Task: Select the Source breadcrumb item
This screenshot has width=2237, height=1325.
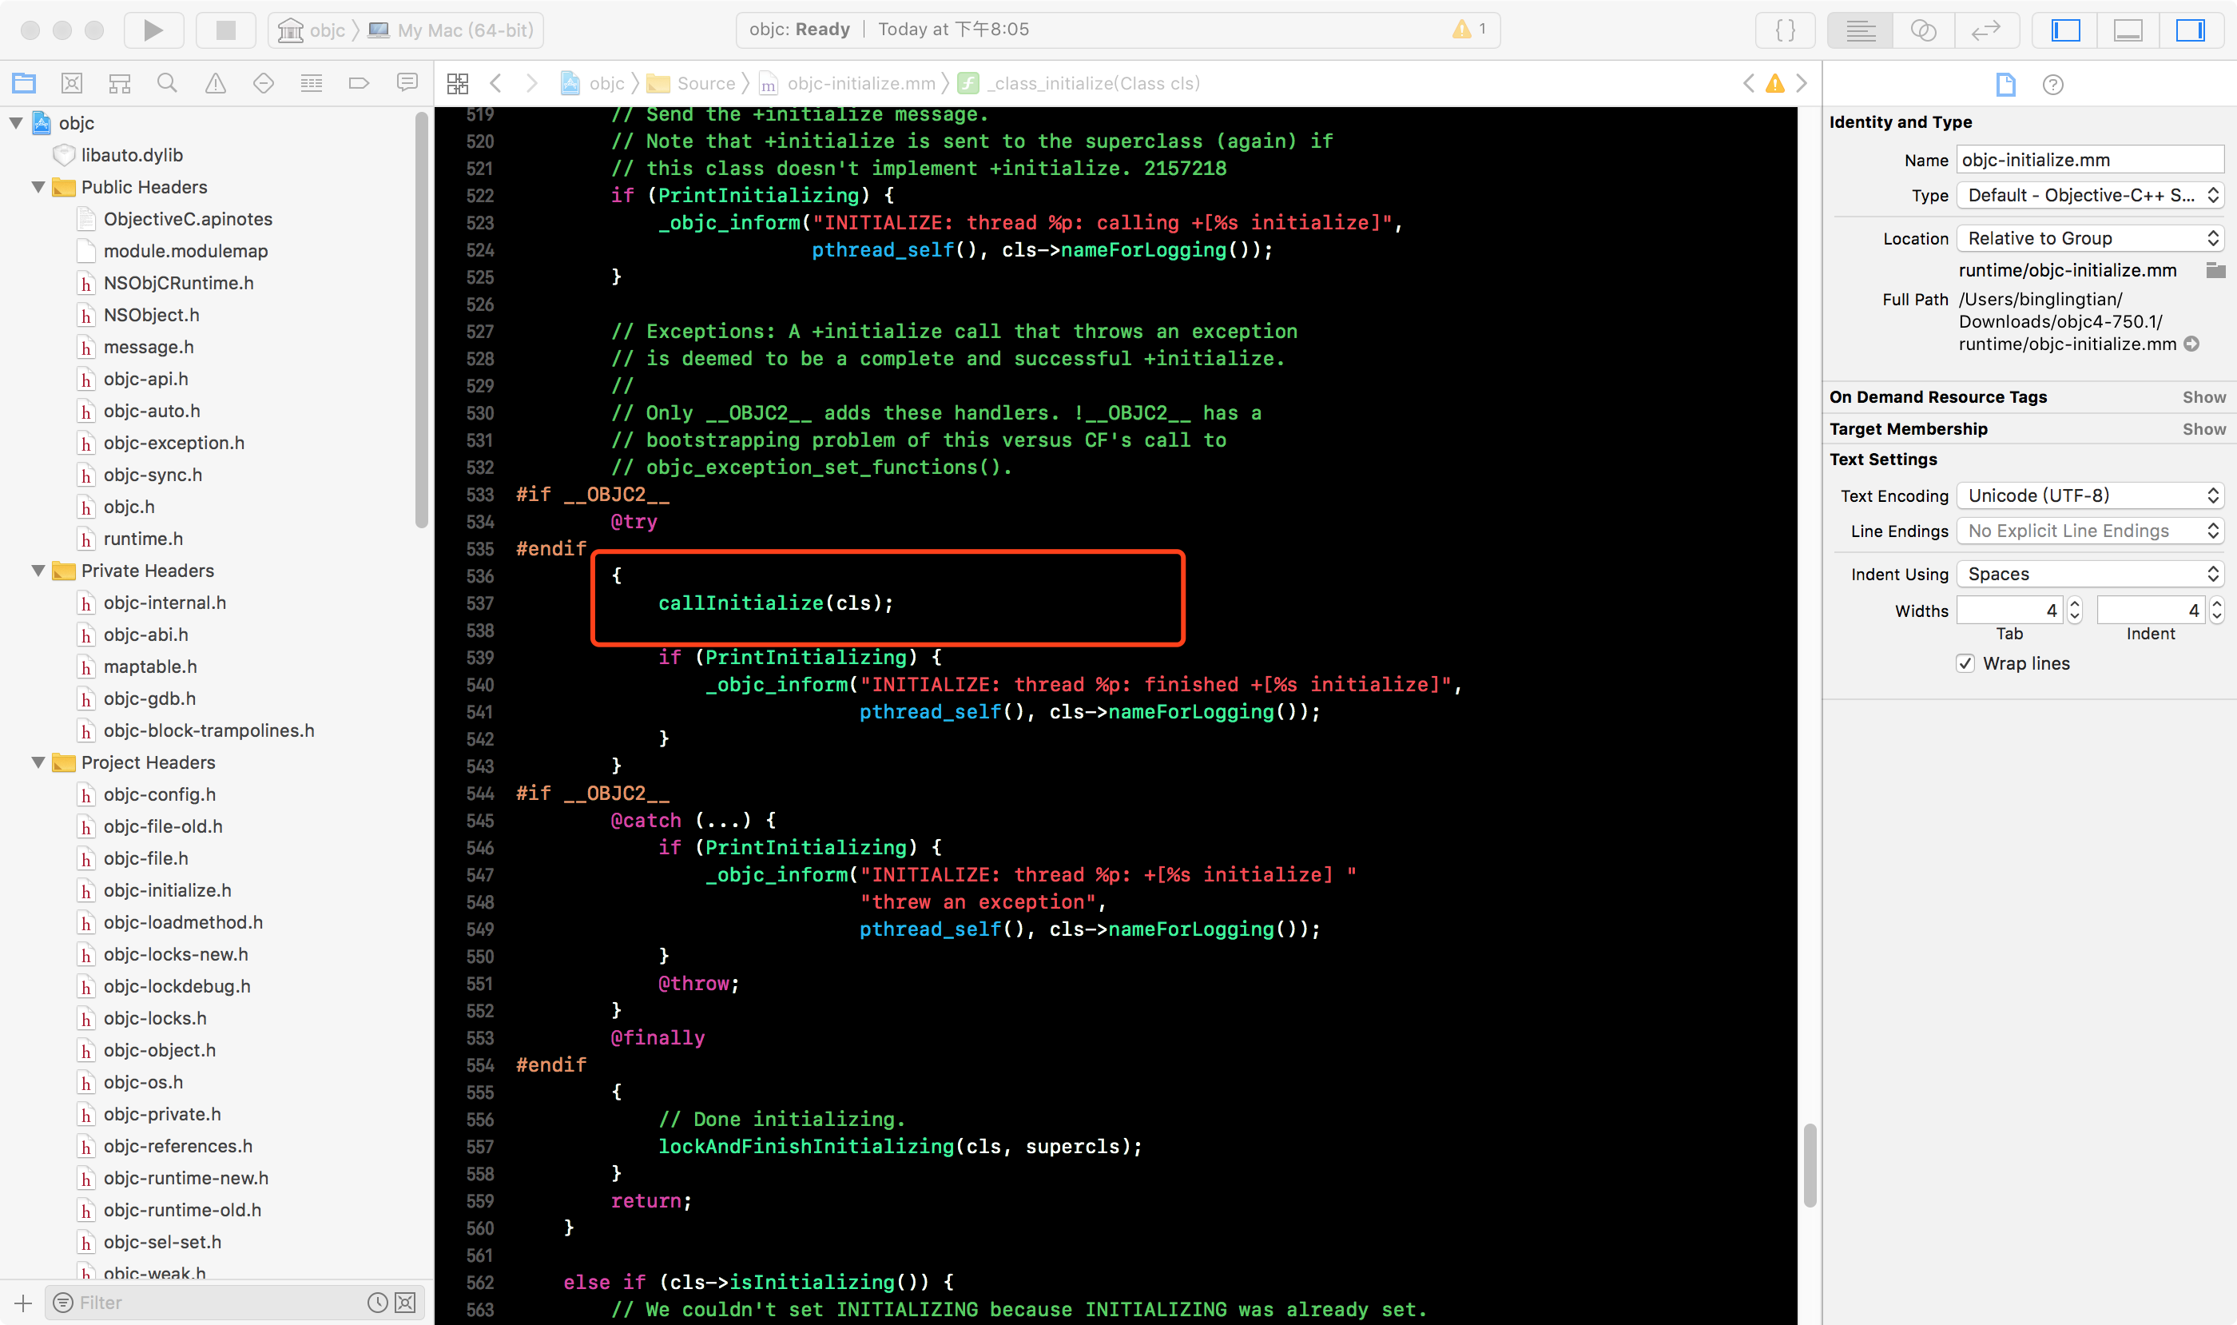Action: coord(705,84)
